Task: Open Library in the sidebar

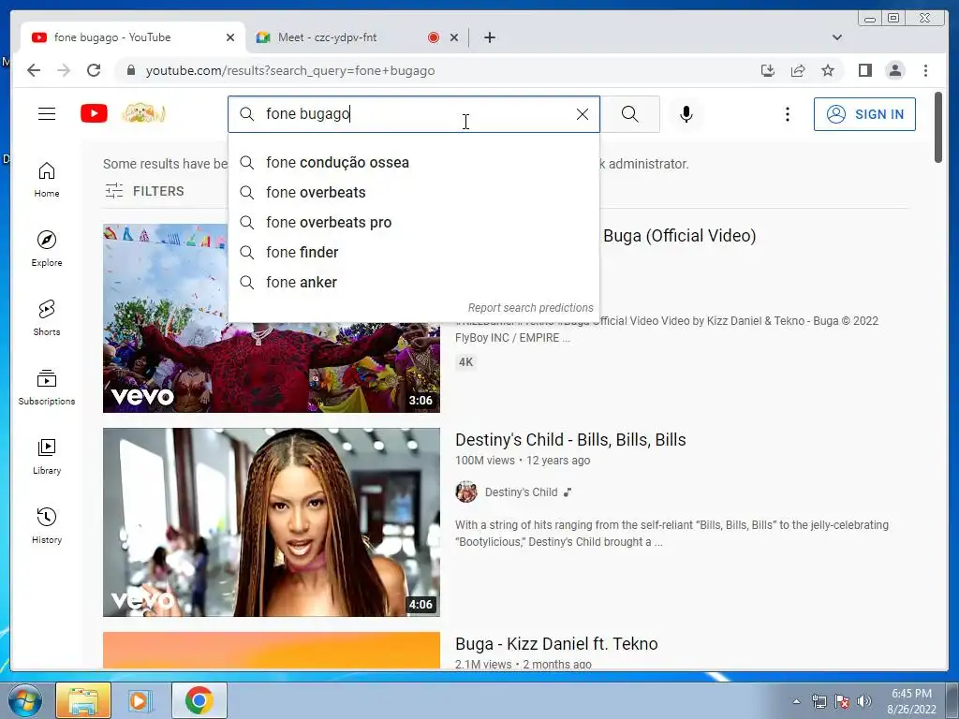Action: tap(47, 457)
